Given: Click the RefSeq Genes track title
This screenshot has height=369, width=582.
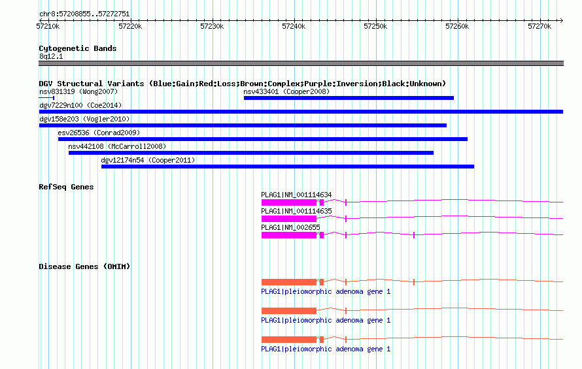Looking at the screenshot, I should click(x=66, y=187).
